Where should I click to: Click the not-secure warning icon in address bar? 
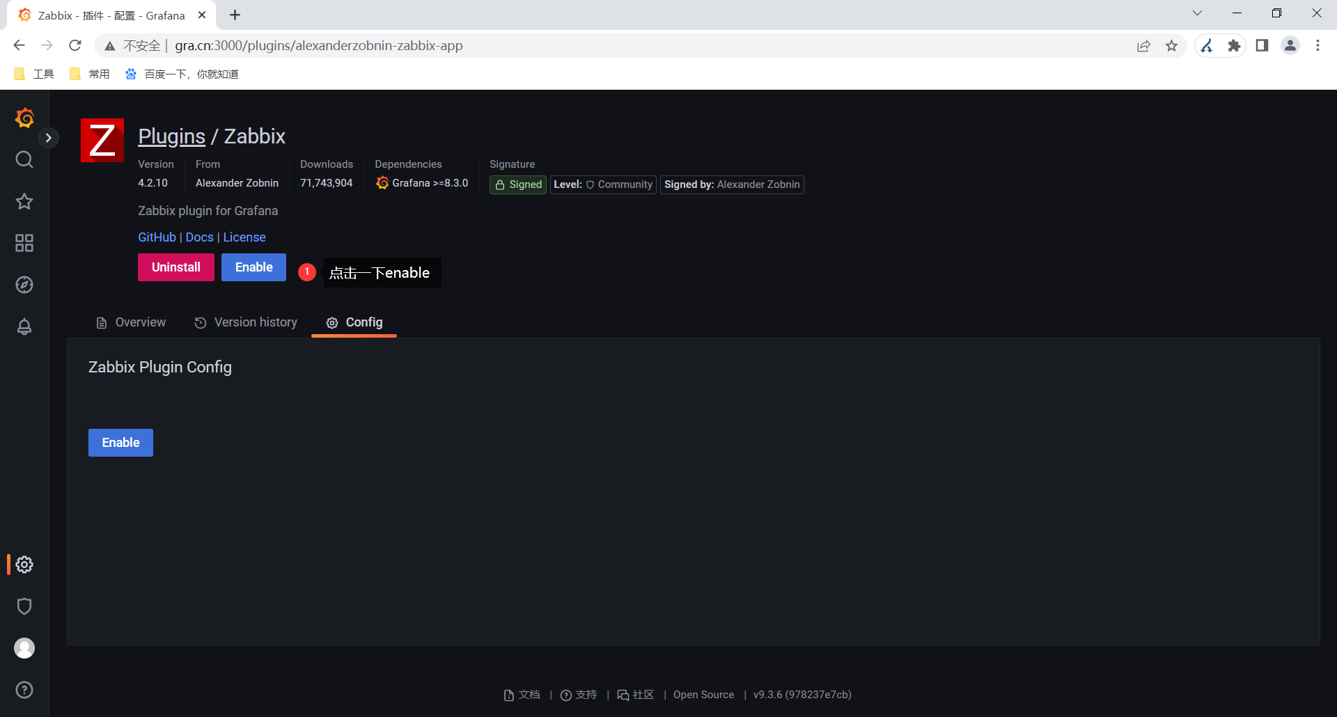coord(109,46)
